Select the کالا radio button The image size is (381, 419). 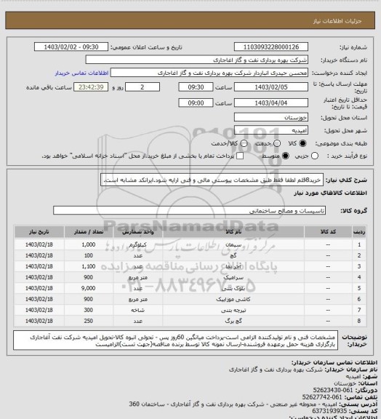coord(302,143)
